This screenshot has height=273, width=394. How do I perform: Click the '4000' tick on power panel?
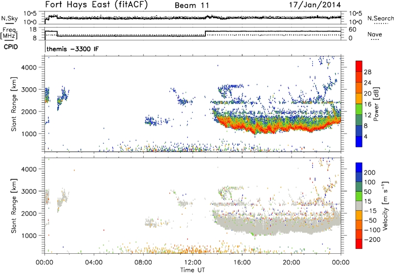29,68
